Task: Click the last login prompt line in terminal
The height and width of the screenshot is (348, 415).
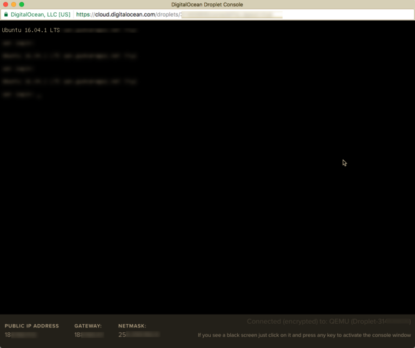Action: pyautogui.click(x=21, y=94)
